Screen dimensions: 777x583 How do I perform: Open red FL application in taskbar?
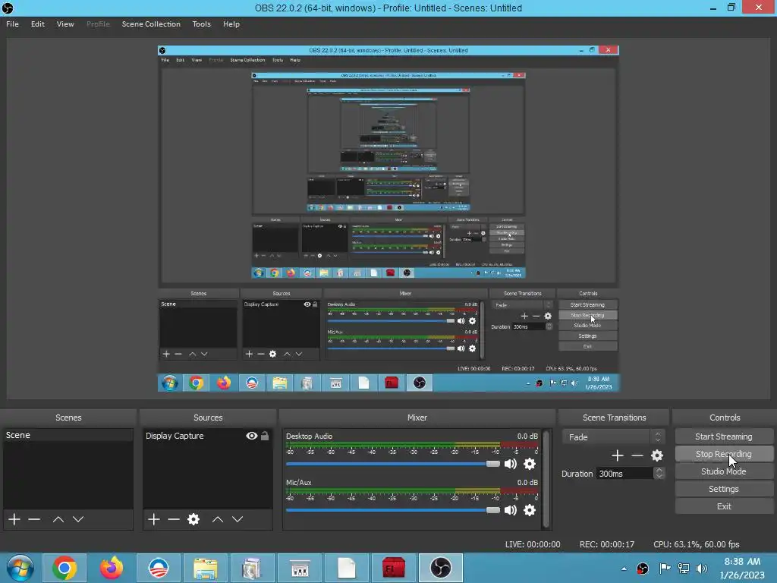point(394,568)
